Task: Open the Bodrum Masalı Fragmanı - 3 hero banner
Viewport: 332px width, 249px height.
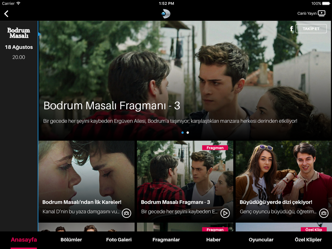Action: pyautogui.click(x=185, y=81)
